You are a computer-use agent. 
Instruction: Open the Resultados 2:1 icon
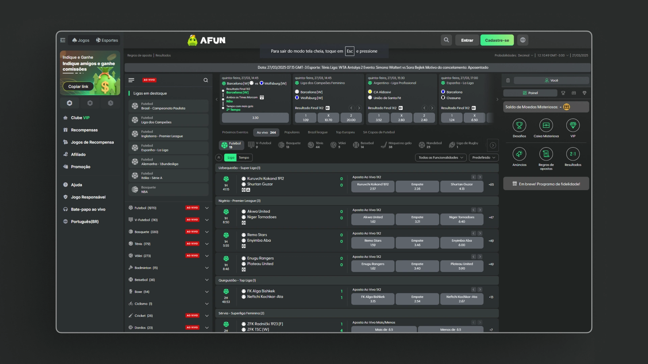[x=573, y=154]
